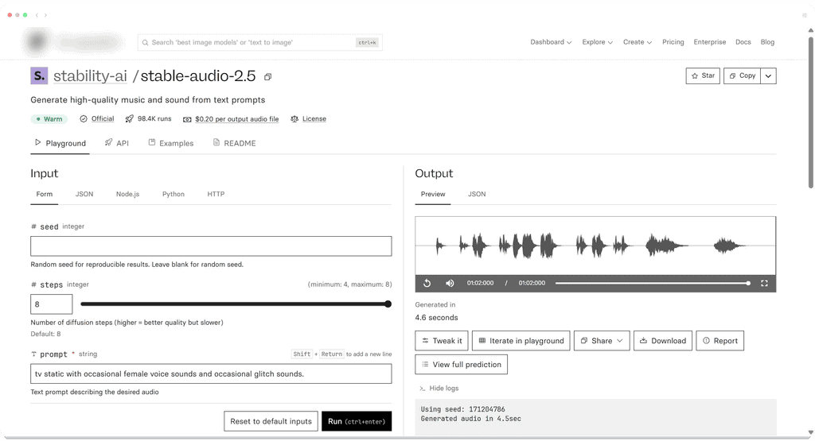Click the Copy button
Screen dimensions: 815x441
coord(743,75)
